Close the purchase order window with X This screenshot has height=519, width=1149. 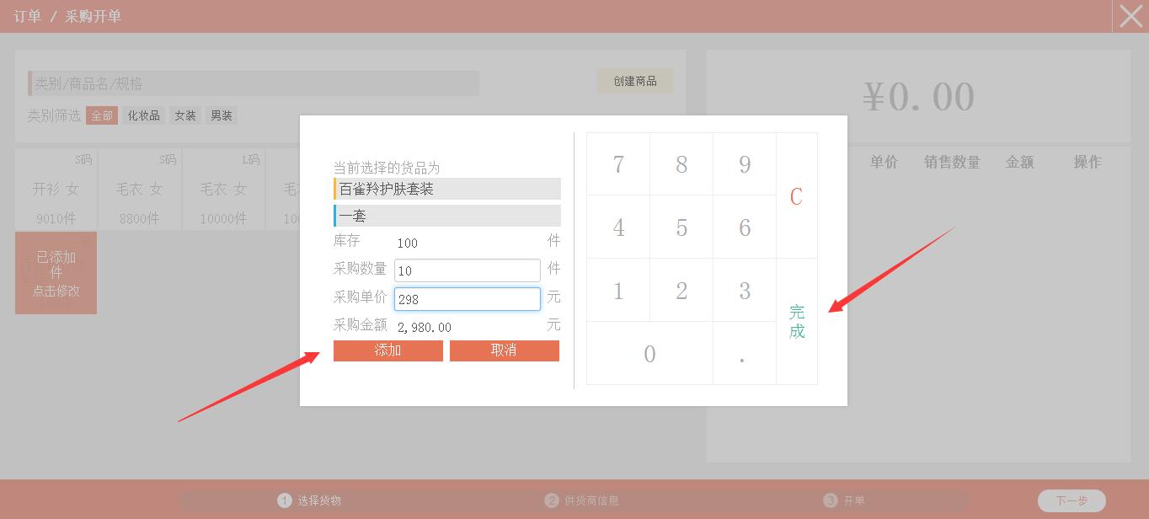(1130, 16)
